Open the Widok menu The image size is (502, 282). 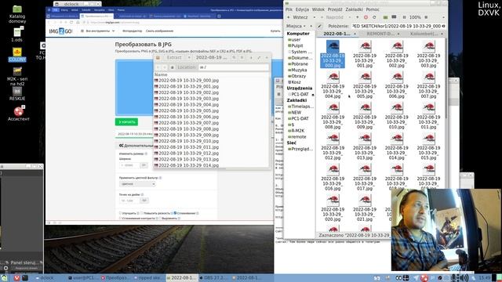(318, 9)
